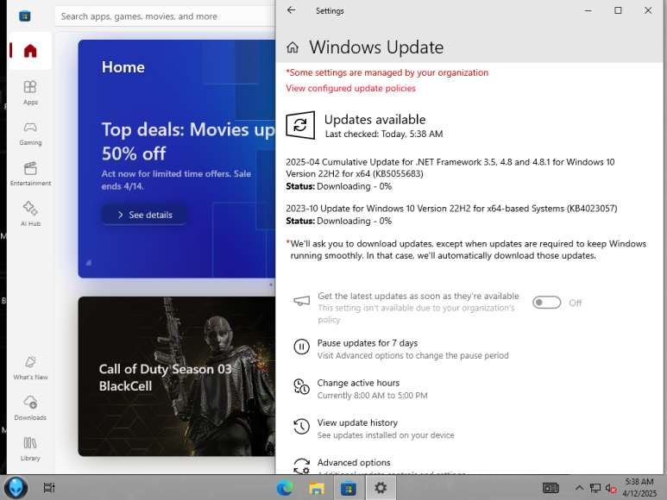The width and height of the screenshot is (667, 500).
Task: Go back in Settings window
Action: tap(292, 10)
